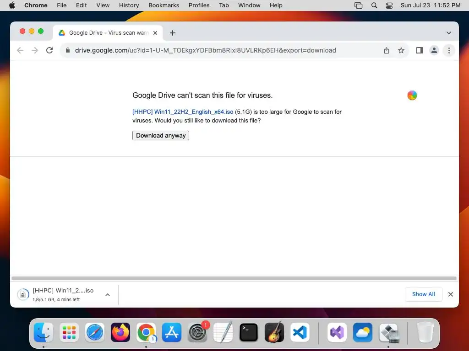Screen dimensions: 469x351
Task: Open Finder from the Dock
Action: tap(44, 332)
